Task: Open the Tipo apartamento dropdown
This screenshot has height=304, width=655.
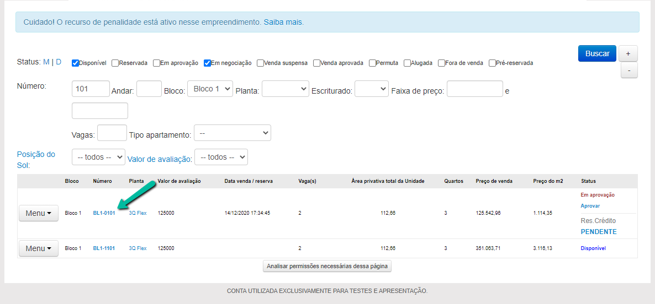Action: (233, 133)
